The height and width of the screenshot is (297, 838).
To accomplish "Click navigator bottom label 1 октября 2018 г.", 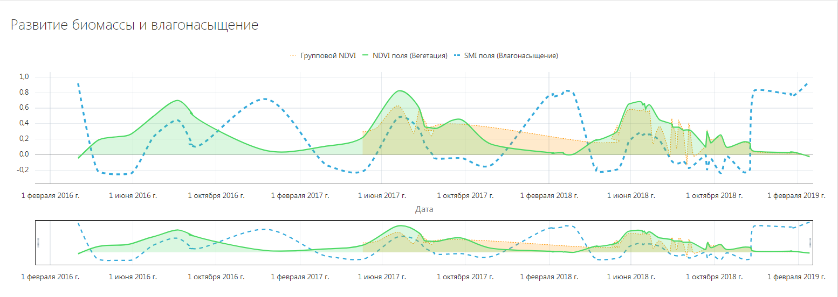I will [714, 277].
